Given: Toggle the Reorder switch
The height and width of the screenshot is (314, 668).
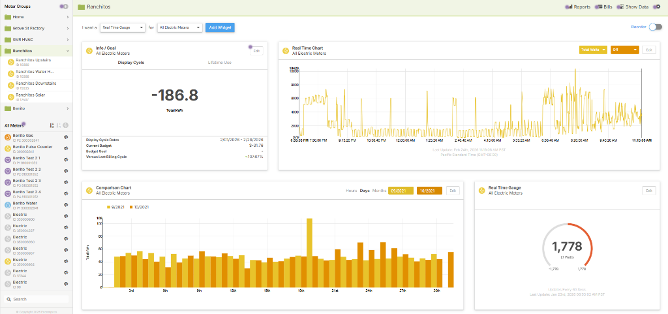Looking at the screenshot, I should 656,27.
